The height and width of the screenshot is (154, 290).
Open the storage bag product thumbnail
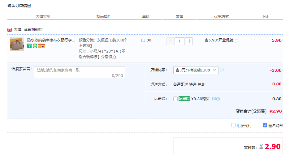[17, 44]
